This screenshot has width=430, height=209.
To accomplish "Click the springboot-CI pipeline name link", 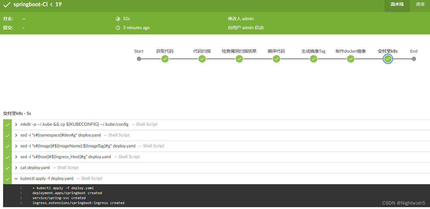I will click(x=31, y=5).
